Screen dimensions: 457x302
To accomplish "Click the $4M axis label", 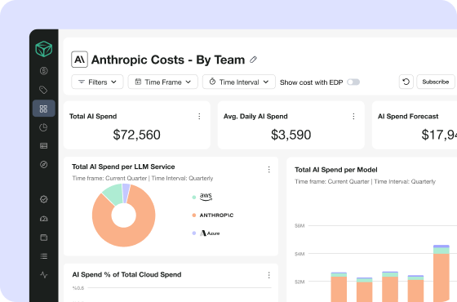I will click(x=299, y=254).
